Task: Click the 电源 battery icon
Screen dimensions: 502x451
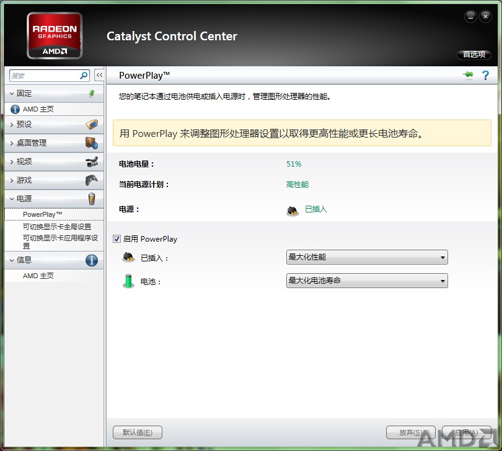Action: (92, 198)
